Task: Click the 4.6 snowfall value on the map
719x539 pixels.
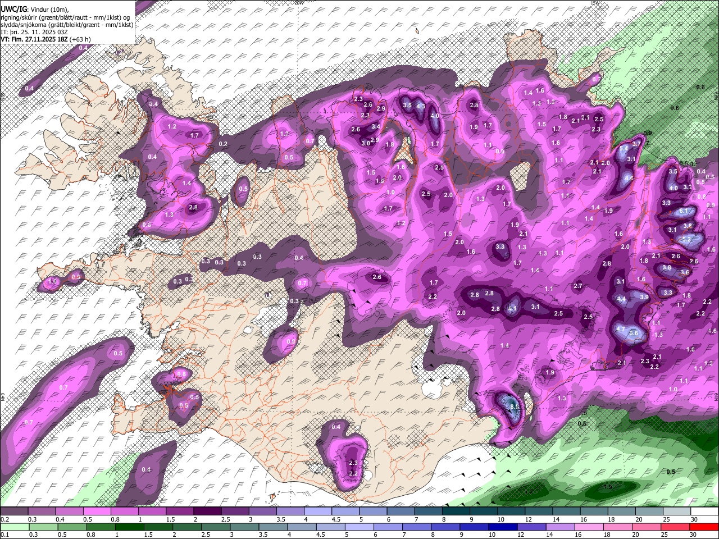Action: (x=629, y=179)
